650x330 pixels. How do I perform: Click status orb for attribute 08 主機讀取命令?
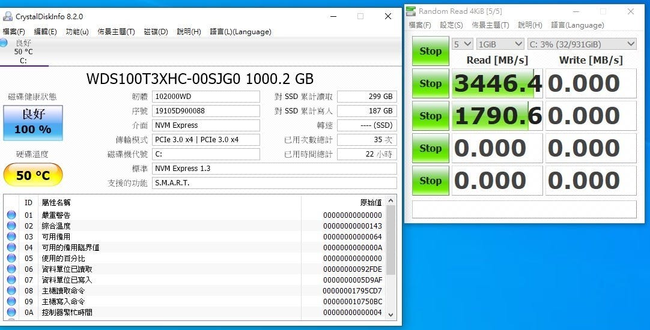coord(11,290)
